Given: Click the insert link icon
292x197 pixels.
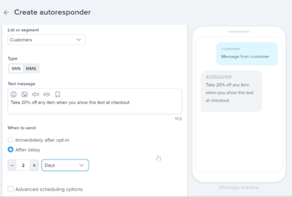Looking at the screenshot, I should (46, 94).
